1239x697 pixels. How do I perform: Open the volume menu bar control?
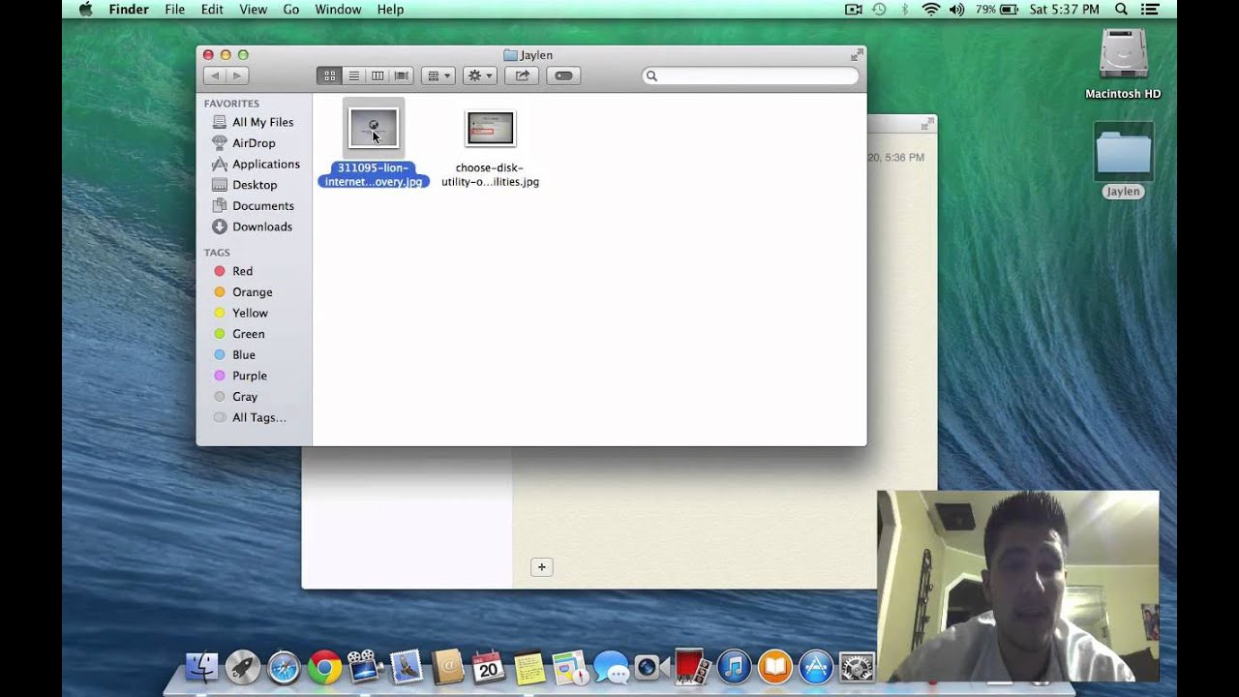(x=956, y=9)
